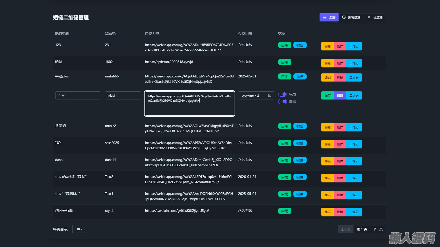
Task: Open 二维码 for the 牛逼plus entry
Action: tap(354, 78)
